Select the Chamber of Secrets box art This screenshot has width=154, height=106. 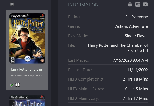tap(27, 38)
